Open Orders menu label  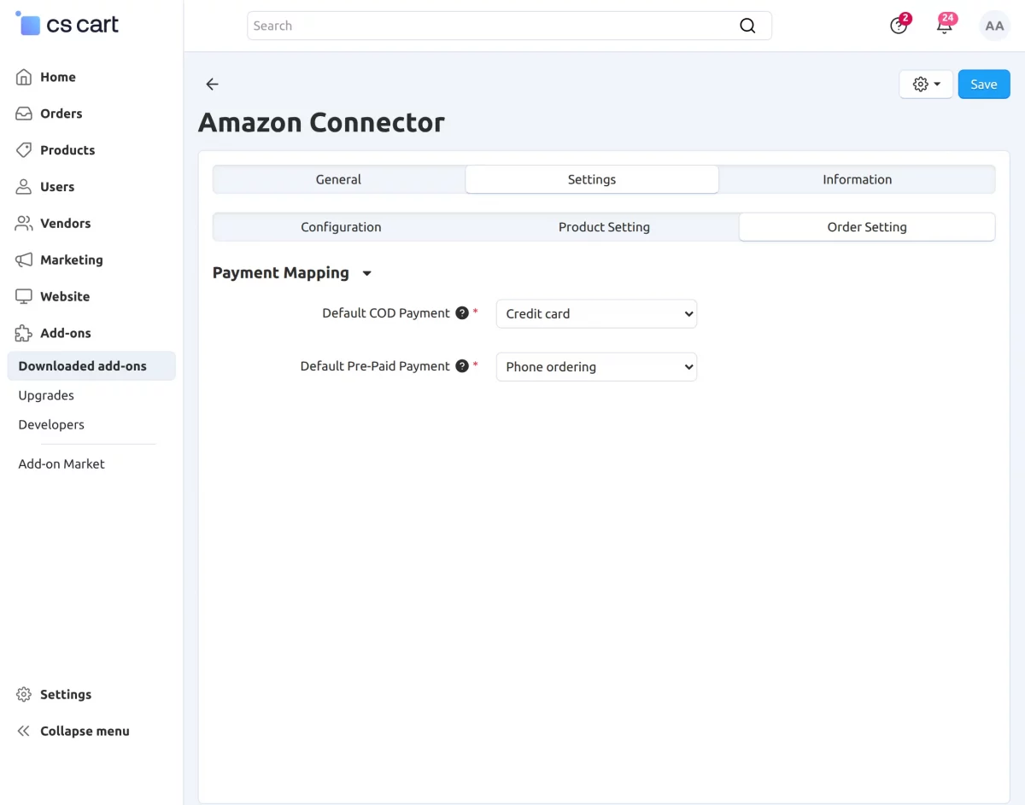[61, 114]
